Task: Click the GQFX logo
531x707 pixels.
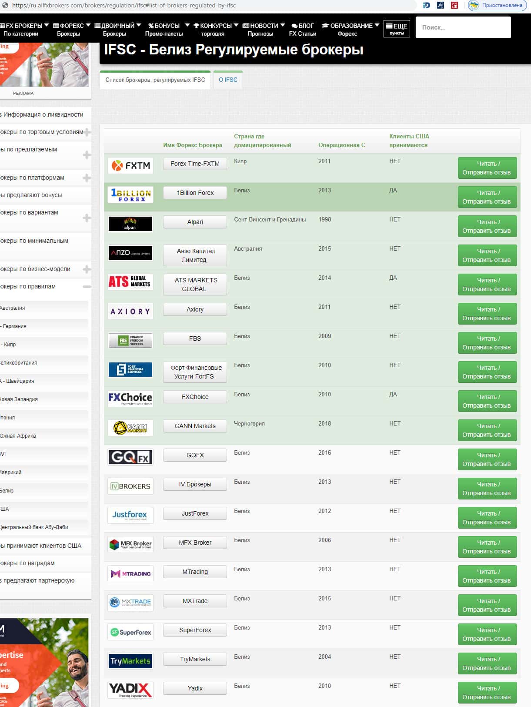Action: (x=130, y=457)
